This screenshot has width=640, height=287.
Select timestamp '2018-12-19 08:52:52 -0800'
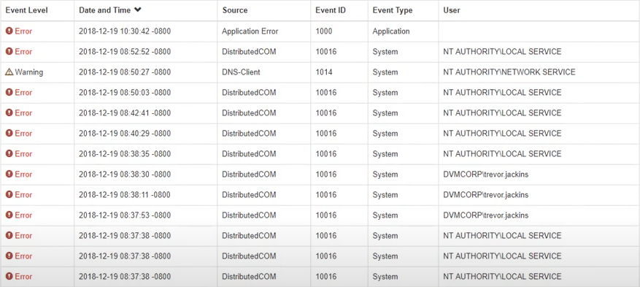pos(125,52)
